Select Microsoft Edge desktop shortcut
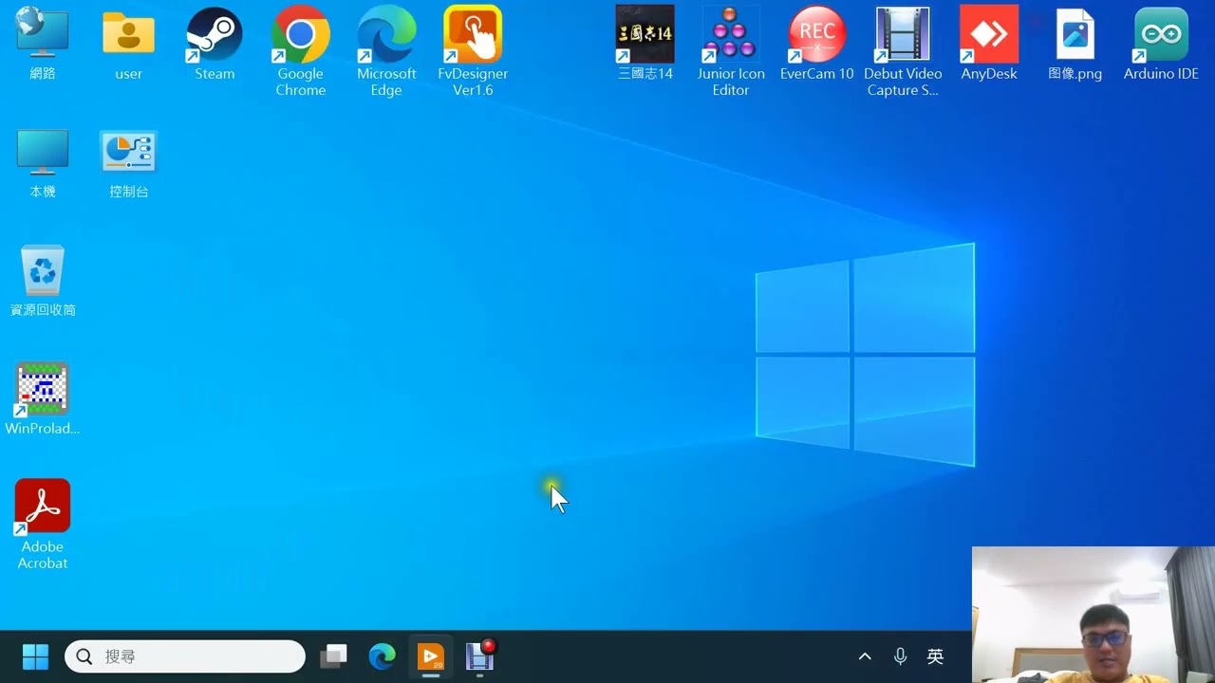Viewport: 1215px width, 683px height. click(386, 51)
